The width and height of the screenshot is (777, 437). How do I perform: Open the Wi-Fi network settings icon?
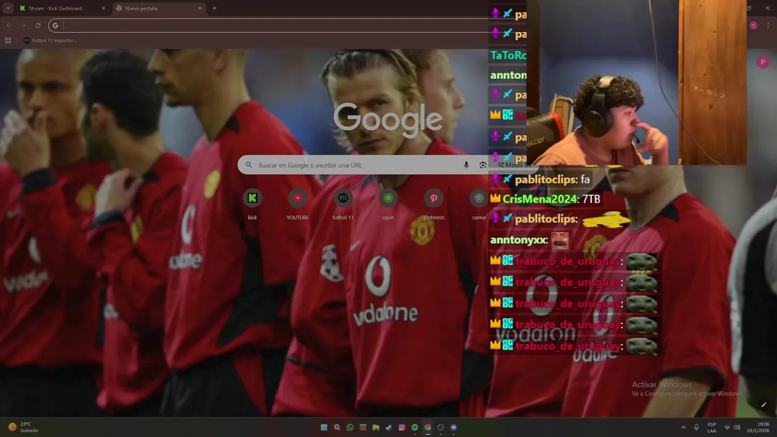click(x=727, y=427)
